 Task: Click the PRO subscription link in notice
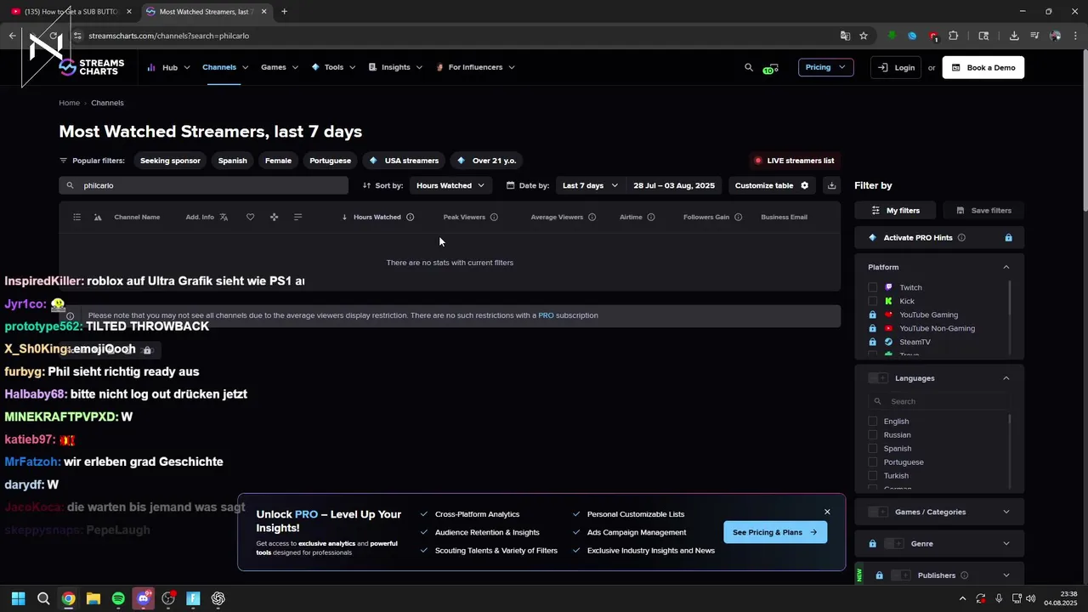[546, 315]
